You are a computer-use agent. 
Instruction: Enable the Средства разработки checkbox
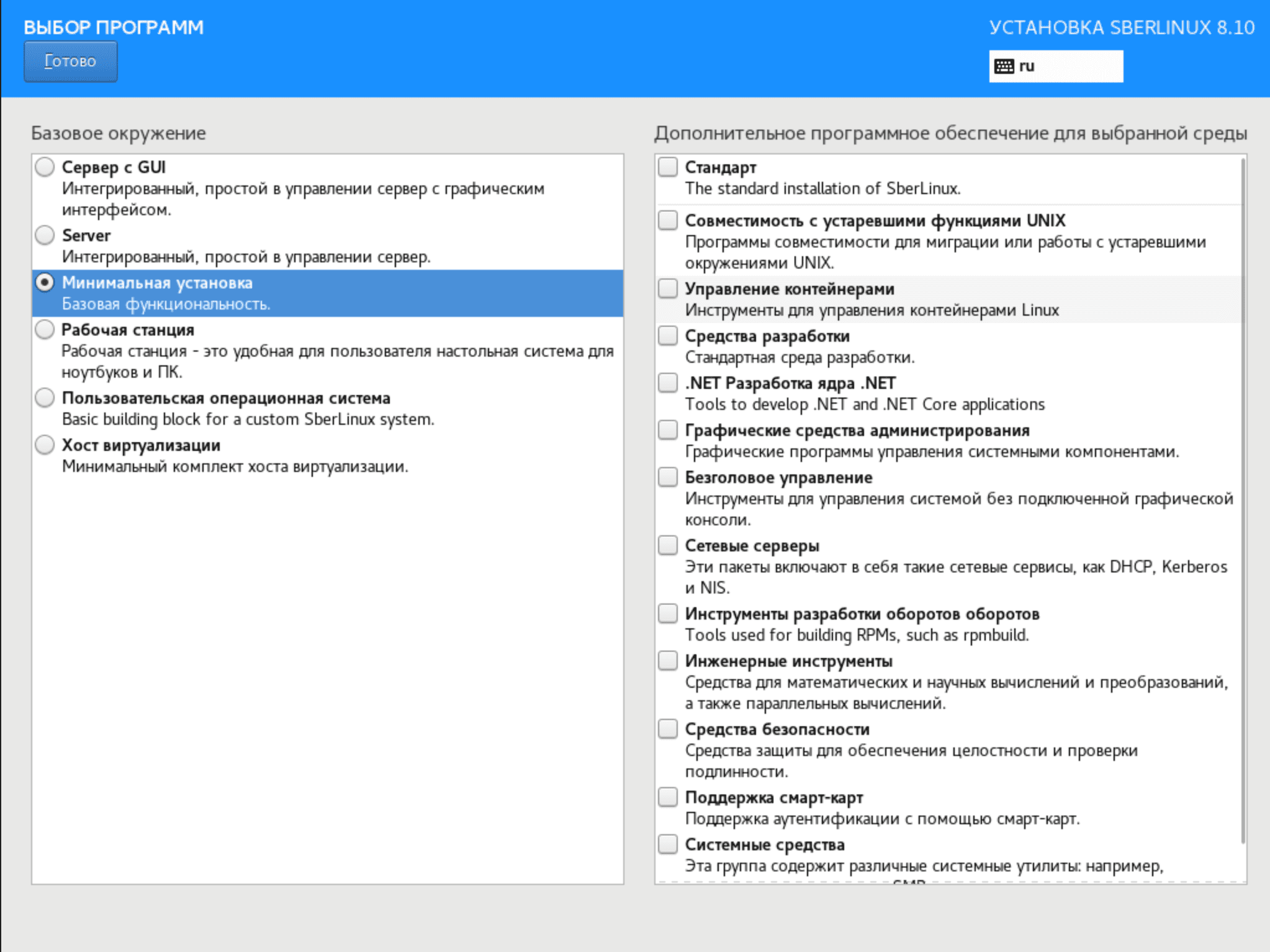point(668,336)
